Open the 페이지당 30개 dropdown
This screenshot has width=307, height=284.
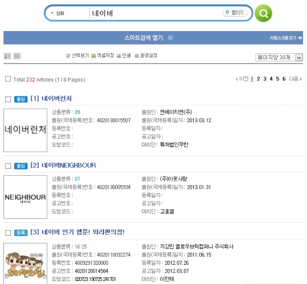pyautogui.click(x=279, y=57)
